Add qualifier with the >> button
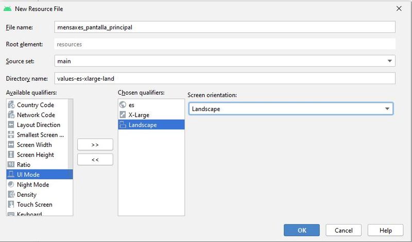 (95, 145)
